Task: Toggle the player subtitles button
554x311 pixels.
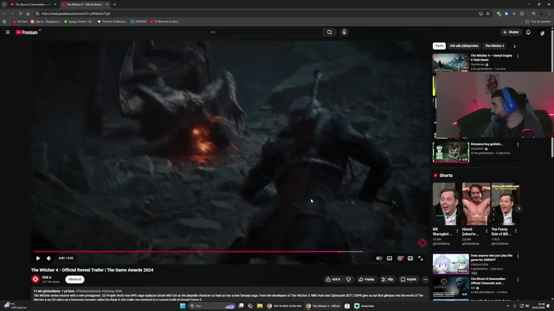Action: [x=390, y=258]
